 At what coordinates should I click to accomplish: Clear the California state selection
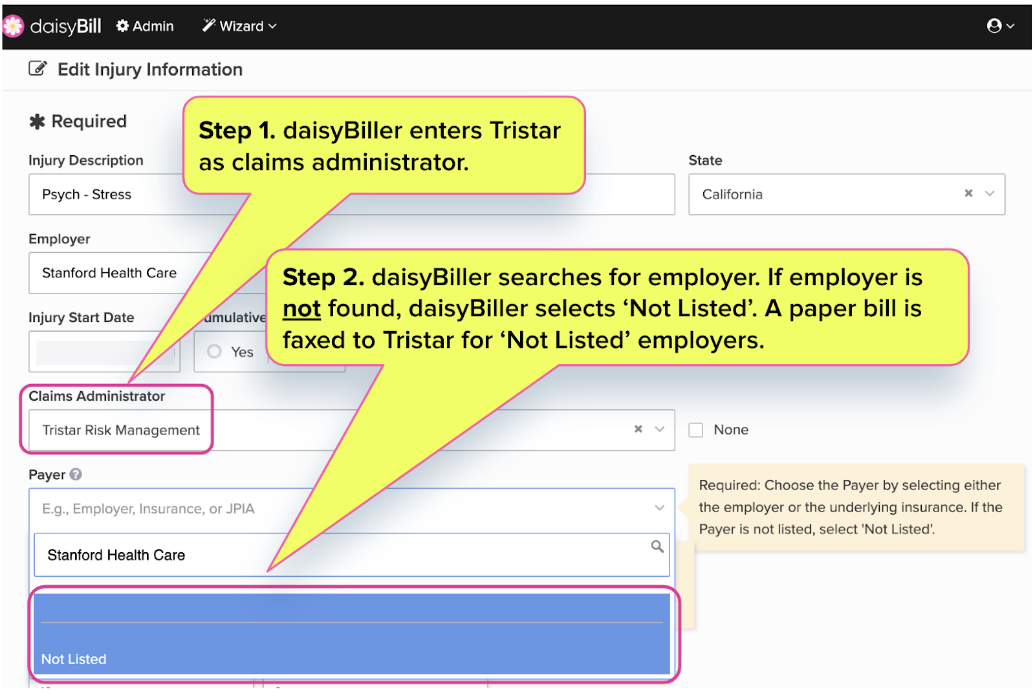point(968,193)
